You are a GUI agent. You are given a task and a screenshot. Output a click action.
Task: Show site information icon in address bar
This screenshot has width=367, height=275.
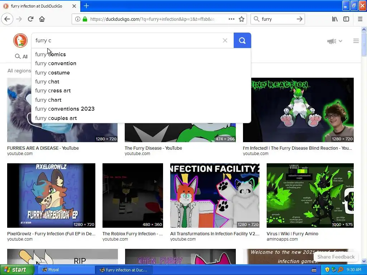(x=77, y=19)
